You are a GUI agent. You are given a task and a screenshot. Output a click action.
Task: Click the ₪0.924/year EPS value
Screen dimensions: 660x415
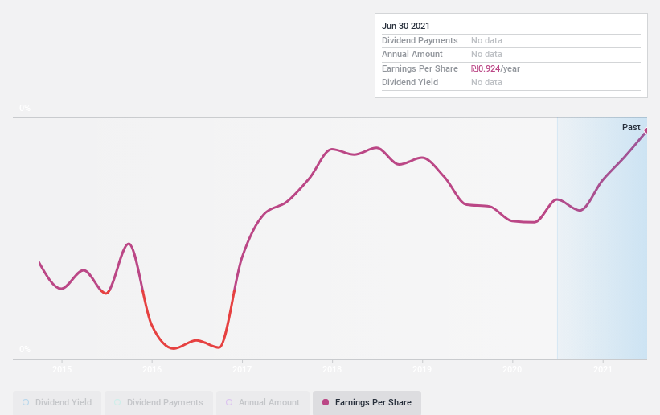(x=495, y=68)
